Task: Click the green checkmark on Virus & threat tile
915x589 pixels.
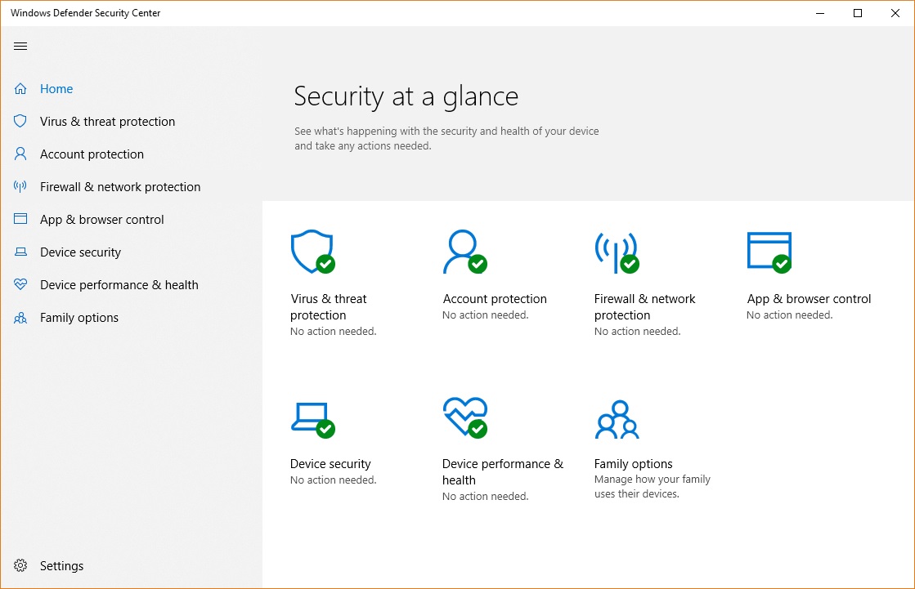Action: pos(326,263)
